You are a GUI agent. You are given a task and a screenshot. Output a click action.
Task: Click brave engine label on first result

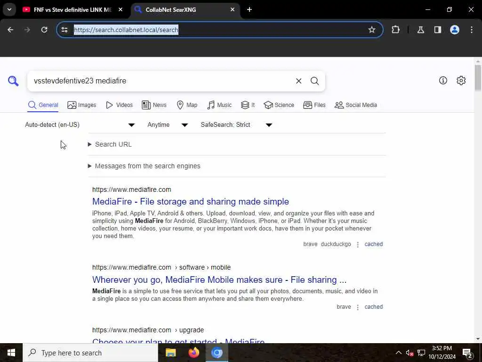(310, 244)
